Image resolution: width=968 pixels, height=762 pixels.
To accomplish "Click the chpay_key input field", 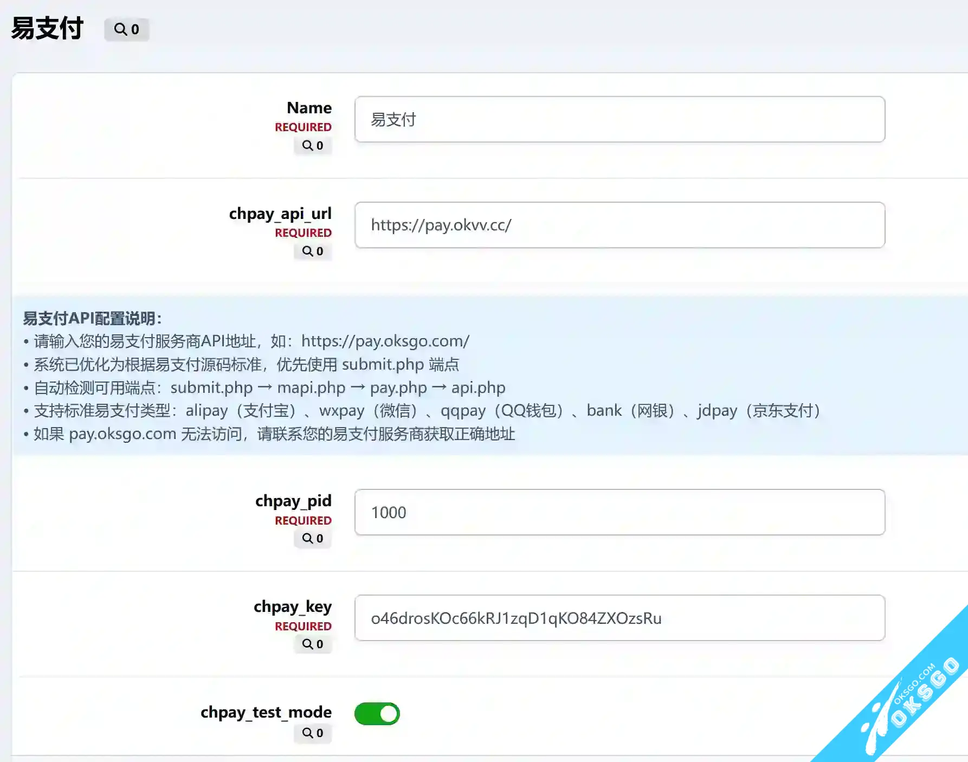I will tap(619, 618).
